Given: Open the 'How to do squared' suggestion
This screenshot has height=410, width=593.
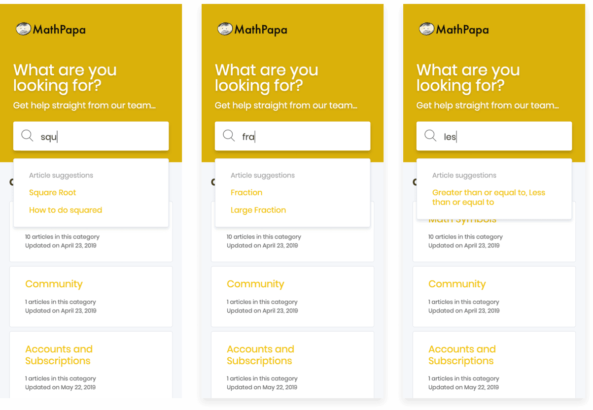Looking at the screenshot, I should [66, 209].
